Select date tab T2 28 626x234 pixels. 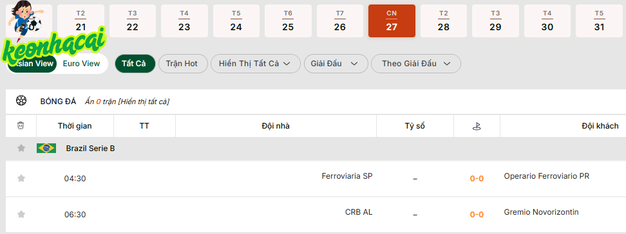coord(444,21)
